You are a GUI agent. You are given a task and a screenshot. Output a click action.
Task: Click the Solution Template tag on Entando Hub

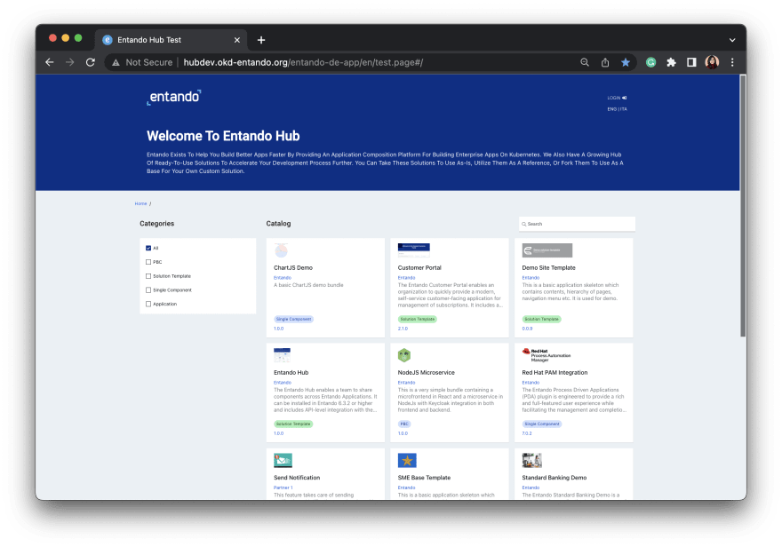point(293,424)
